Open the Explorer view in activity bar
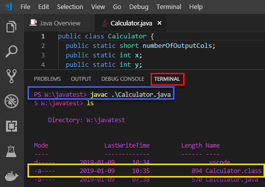Image resolution: width=265 pixels, height=187 pixels. pos(11,26)
